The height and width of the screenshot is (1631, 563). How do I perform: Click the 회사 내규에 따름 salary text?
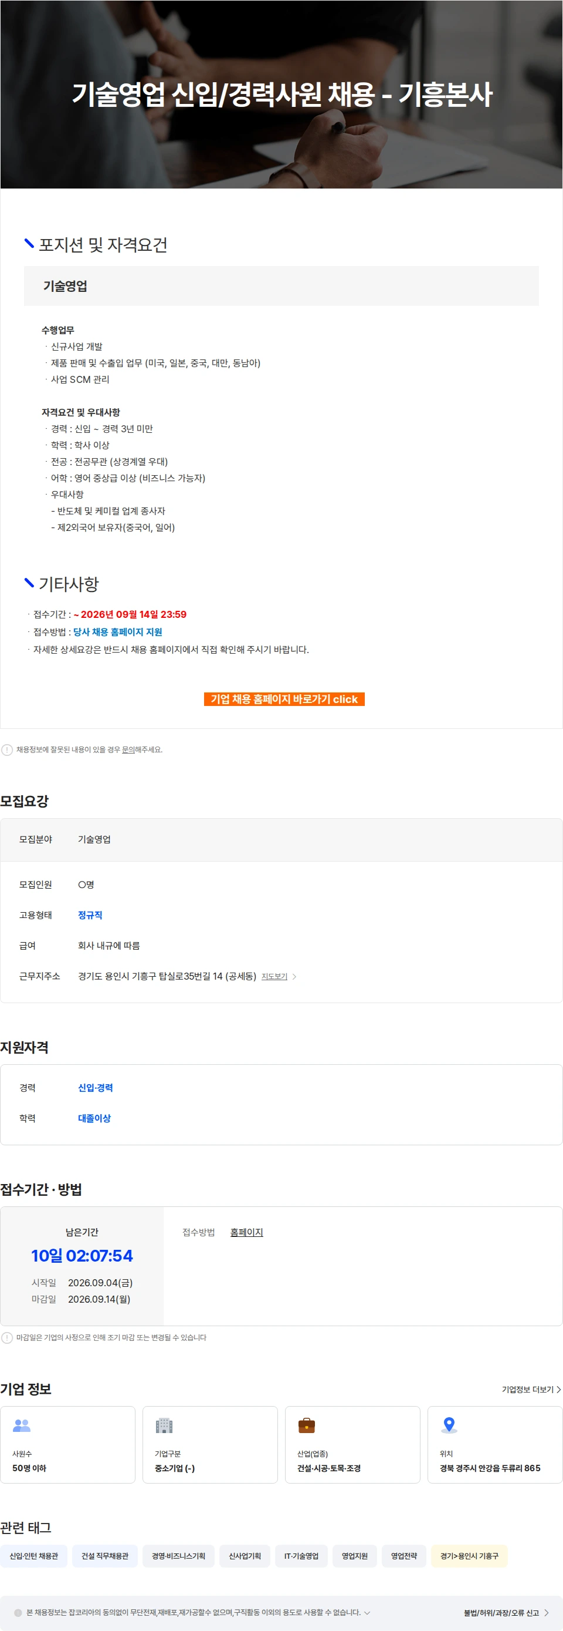(x=108, y=945)
